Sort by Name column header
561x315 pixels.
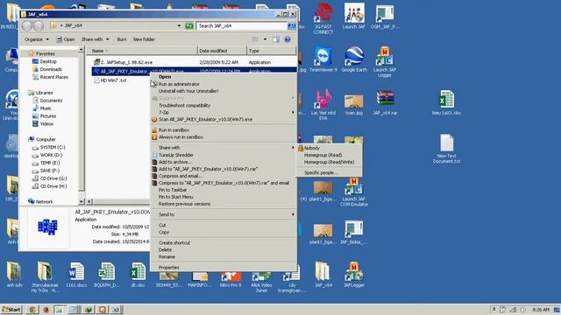click(x=142, y=51)
